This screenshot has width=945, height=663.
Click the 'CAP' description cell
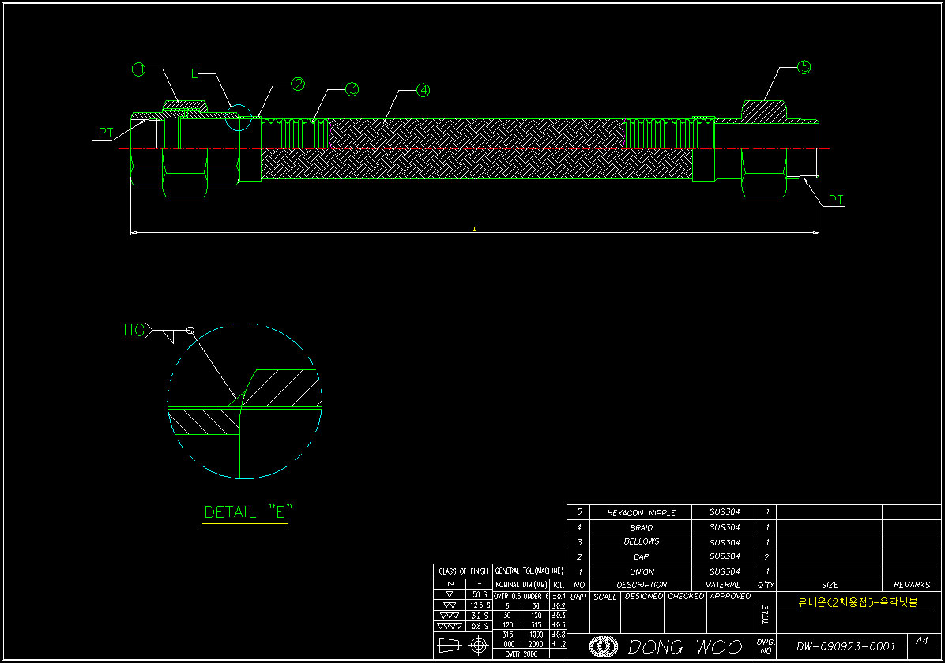(x=642, y=557)
